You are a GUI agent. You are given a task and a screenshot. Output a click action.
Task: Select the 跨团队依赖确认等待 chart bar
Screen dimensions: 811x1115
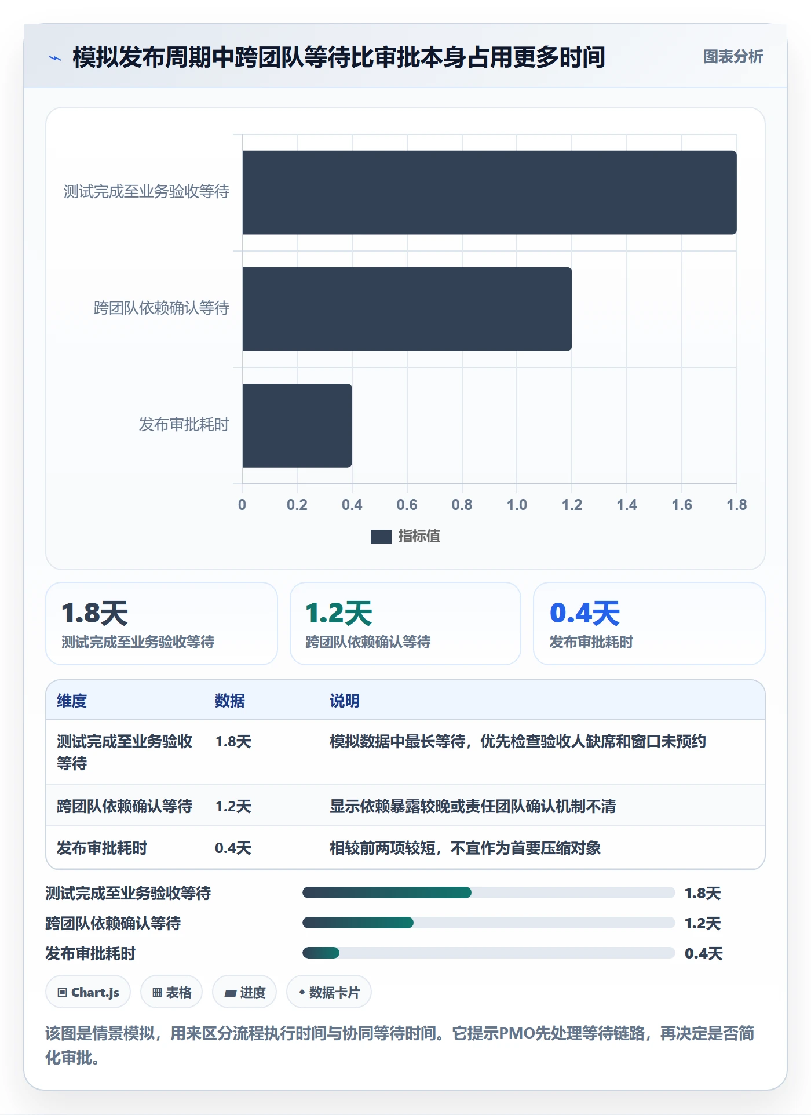(x=407, y=309)
